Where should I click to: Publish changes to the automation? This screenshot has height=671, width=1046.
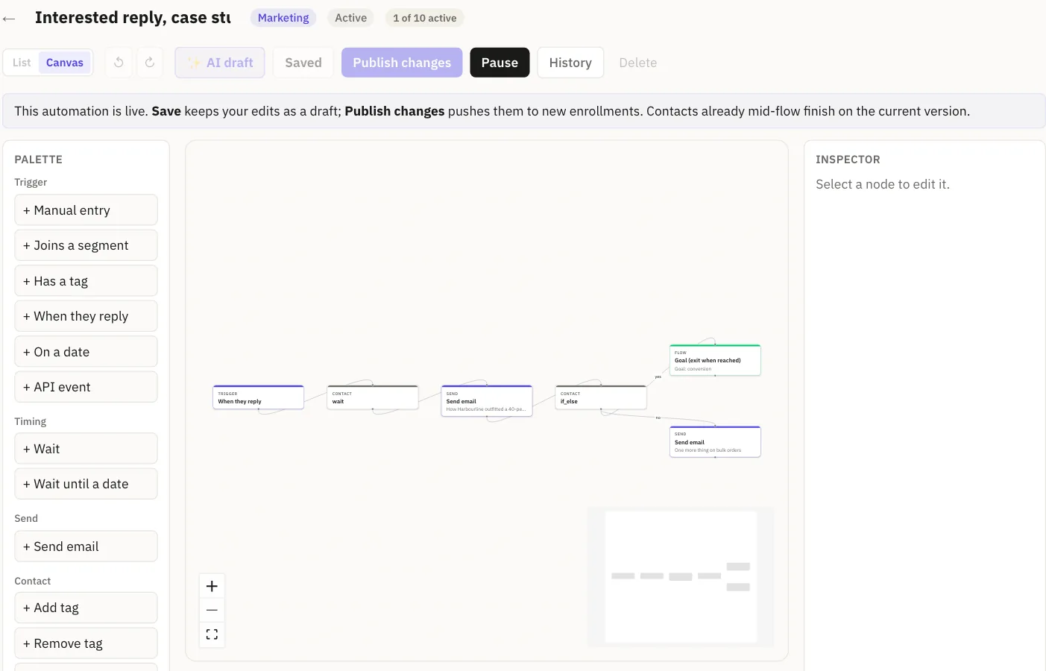[402, 63]
